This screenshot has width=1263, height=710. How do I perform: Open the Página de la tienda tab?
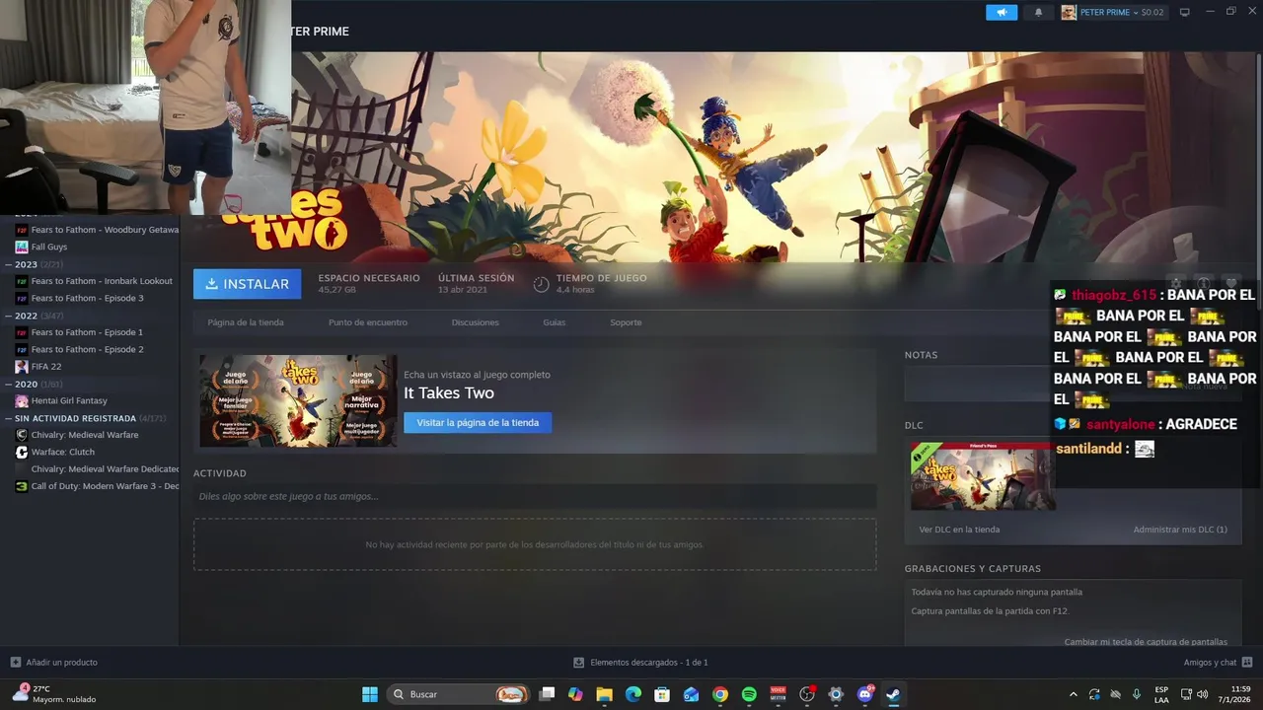(x=246, y=322)
